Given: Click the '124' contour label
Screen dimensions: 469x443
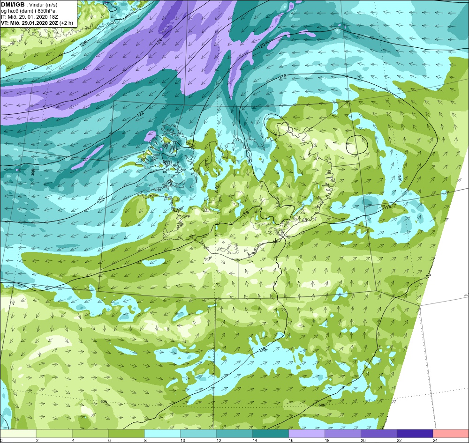Looking at the screenshot, I should (159, 43).
